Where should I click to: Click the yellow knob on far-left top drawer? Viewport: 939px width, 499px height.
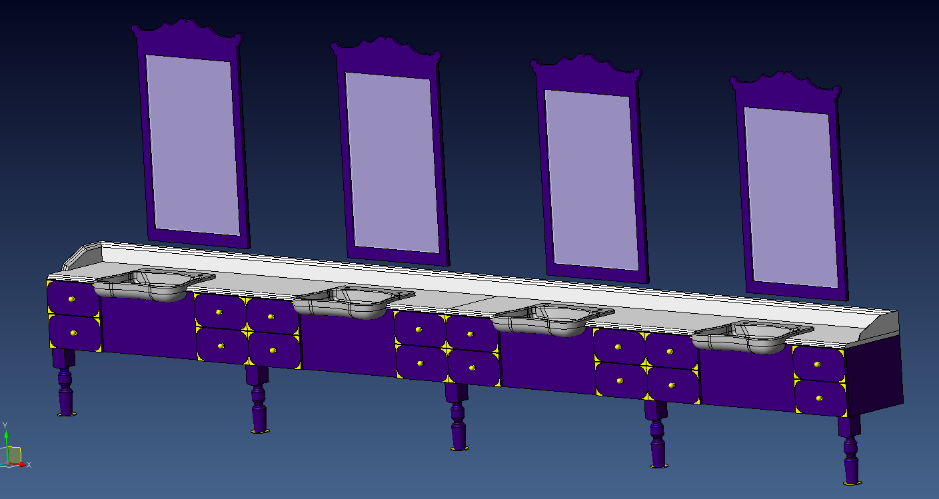tap(72, 299)
